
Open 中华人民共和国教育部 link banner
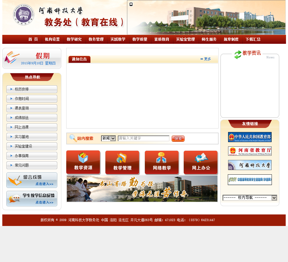(250, 137)
